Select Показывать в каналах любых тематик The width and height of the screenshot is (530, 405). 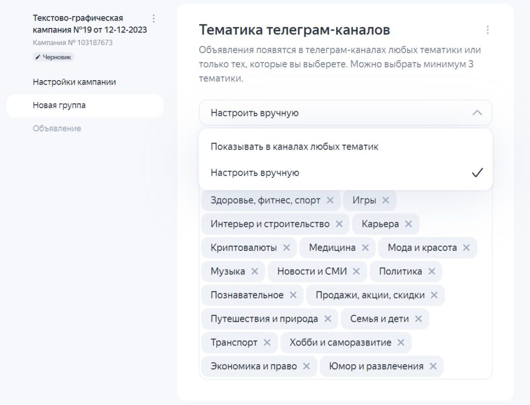coord(295,147)
